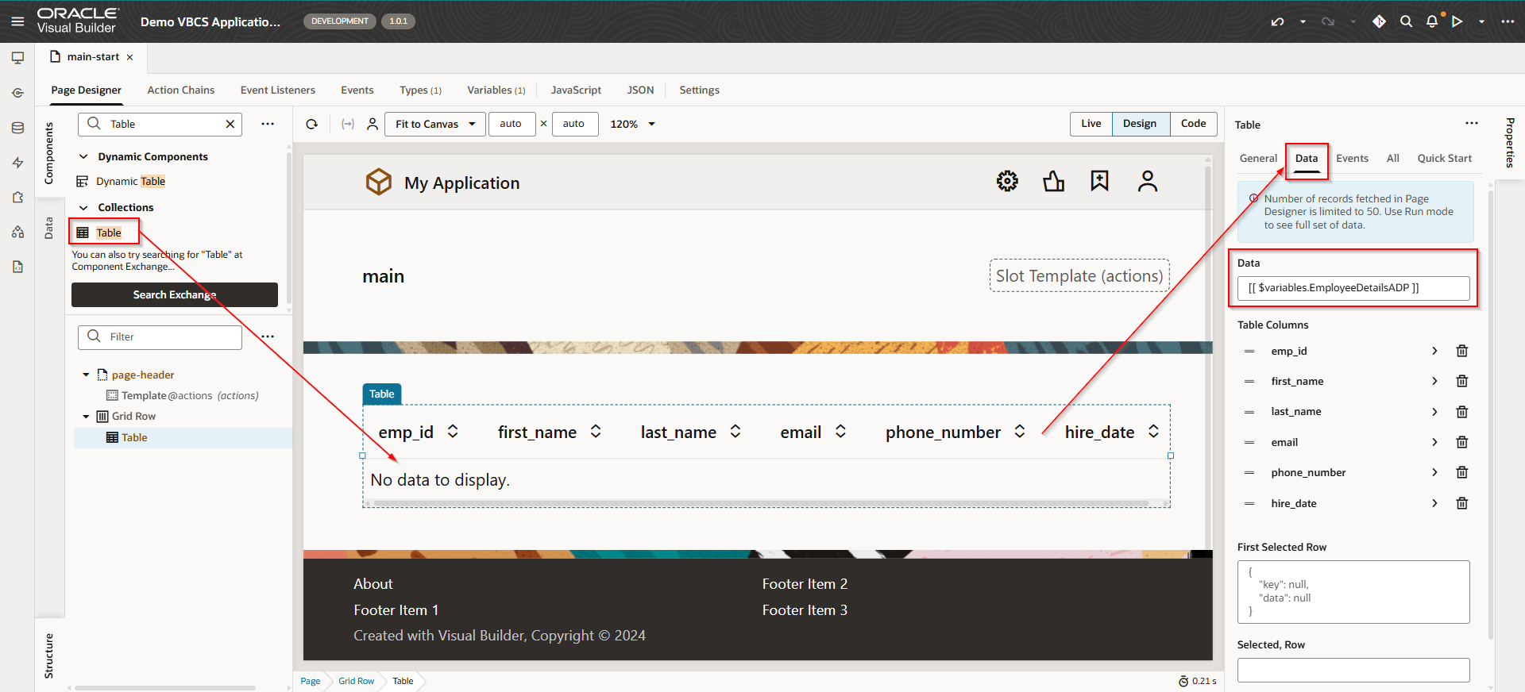This screenshot has width=1525, height=692.
Task: Clear the Table component search text
Action: [230, 124]
